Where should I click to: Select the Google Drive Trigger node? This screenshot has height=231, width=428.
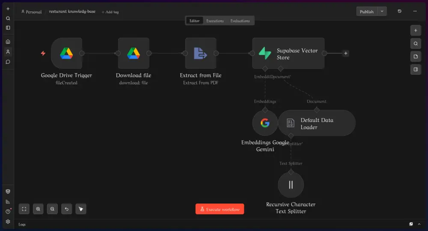tap(66, 53)
